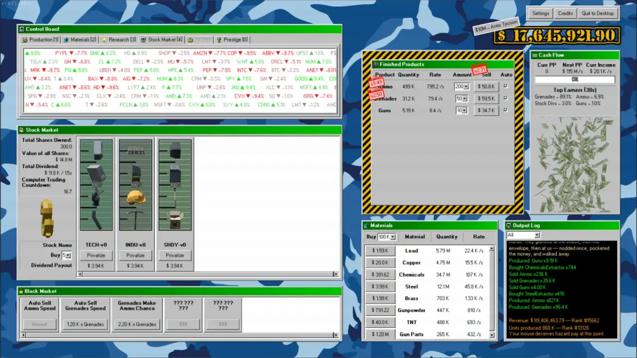The height and width of the screenshot is (358, 637).
Task: Click the x5.49 multiplier tag beside Ammo
Action: [376, 83]
